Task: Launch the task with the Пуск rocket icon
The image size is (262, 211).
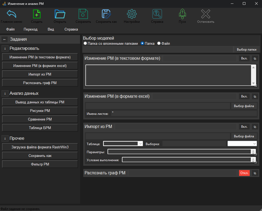Action: (182, 14)
